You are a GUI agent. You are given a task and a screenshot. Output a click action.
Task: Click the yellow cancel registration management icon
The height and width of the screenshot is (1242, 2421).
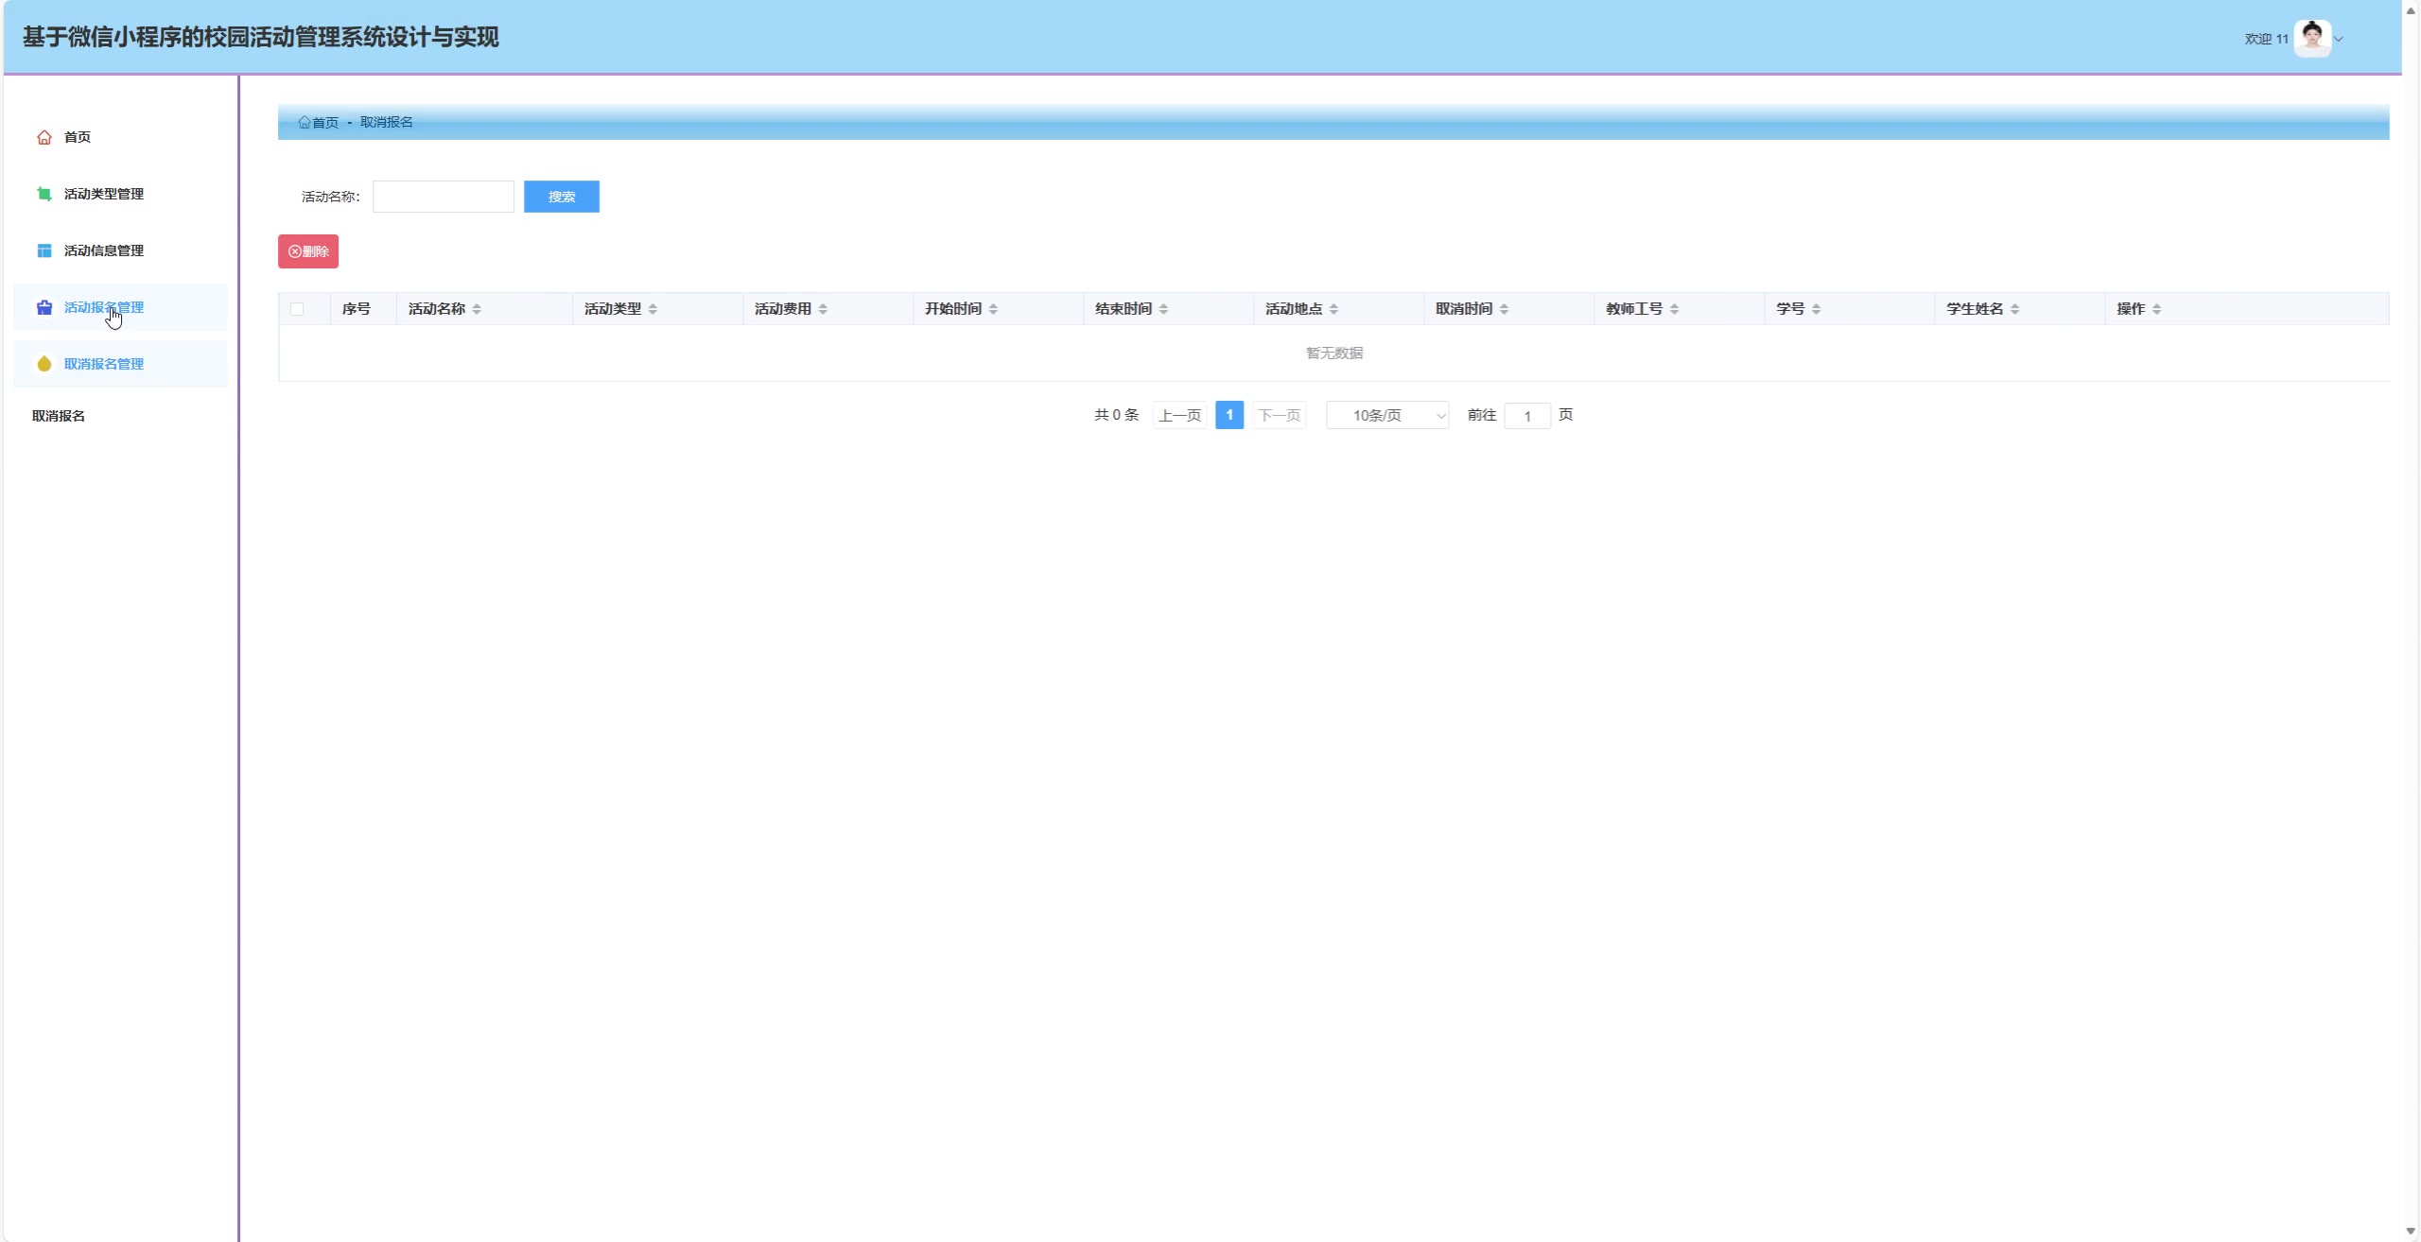pyautogui.click(x=44, y=364)
